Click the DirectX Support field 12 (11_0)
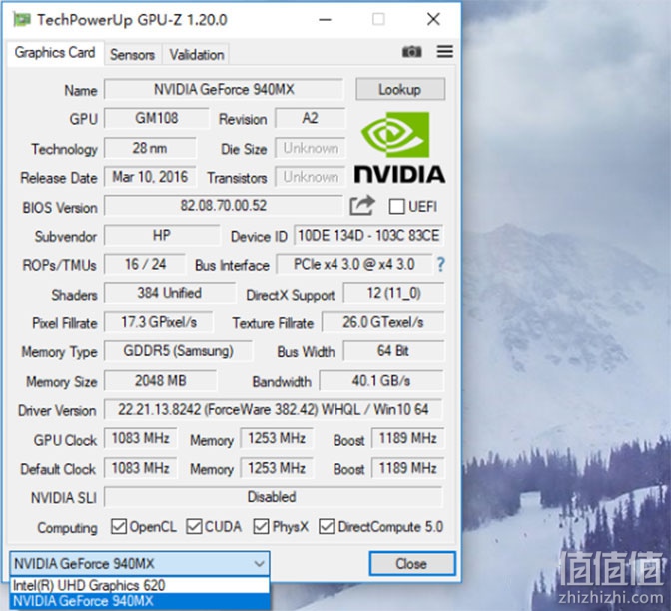This screenshot has height=611, width=671. point(394,293)
